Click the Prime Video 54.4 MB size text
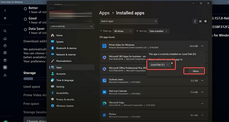The height and width of the screenshot is (122, 229). tap(194, 46)
